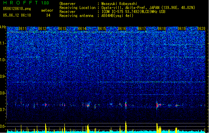Click the strong meteor echo at 0616
The height and width of the screenshot is (133, 209).
pyautogui.click(x=126, y=105)
